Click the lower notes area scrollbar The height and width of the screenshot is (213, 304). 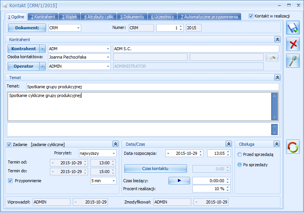tap(274, 130)
